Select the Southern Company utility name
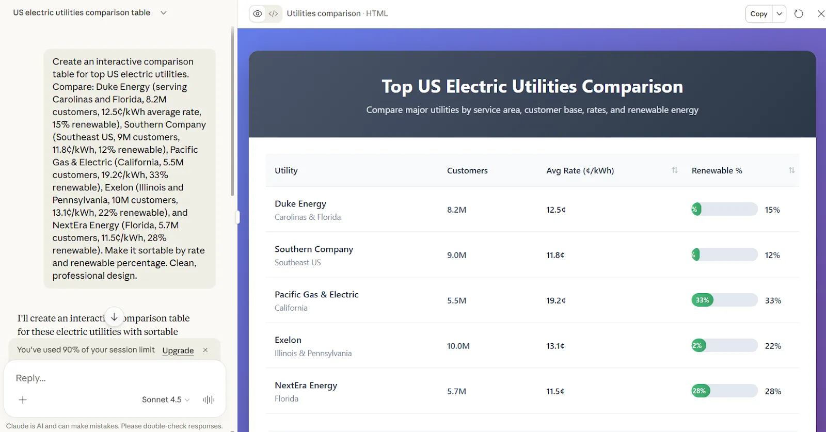 pyautogui.click(x=314, y=249)
